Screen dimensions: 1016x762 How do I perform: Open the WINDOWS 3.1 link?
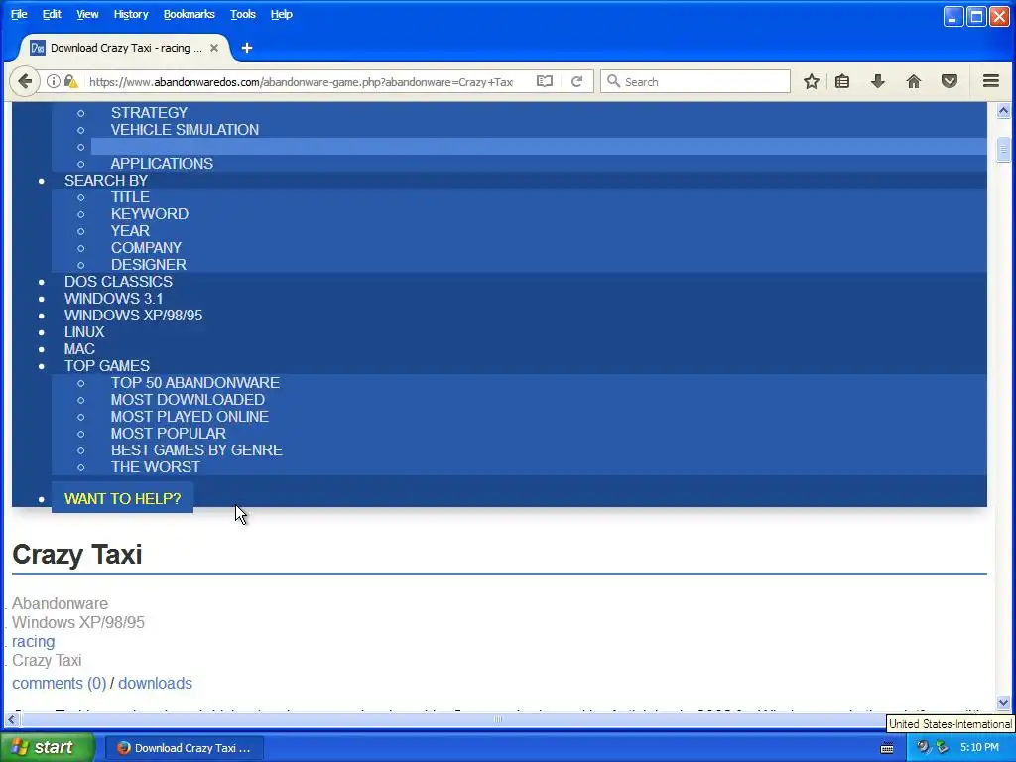113,298
